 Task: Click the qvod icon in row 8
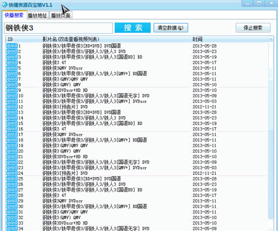tap(12, 85)
